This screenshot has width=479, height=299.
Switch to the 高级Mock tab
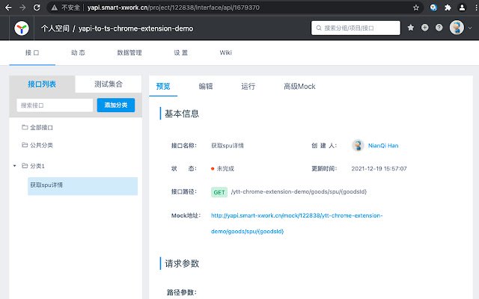pos(299,86)
